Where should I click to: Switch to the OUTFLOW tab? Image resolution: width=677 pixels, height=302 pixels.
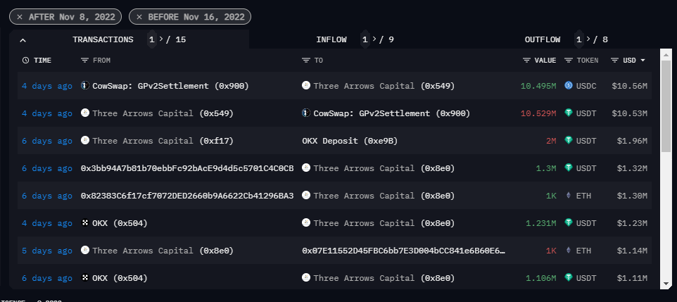coord(543,39)
